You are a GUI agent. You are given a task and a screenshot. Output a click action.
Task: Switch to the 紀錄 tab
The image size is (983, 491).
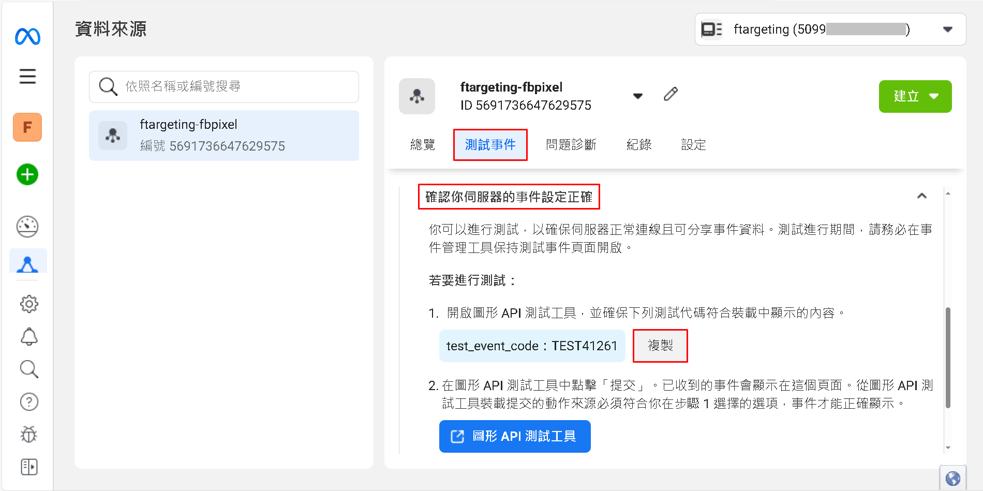[x=639, y=145]
